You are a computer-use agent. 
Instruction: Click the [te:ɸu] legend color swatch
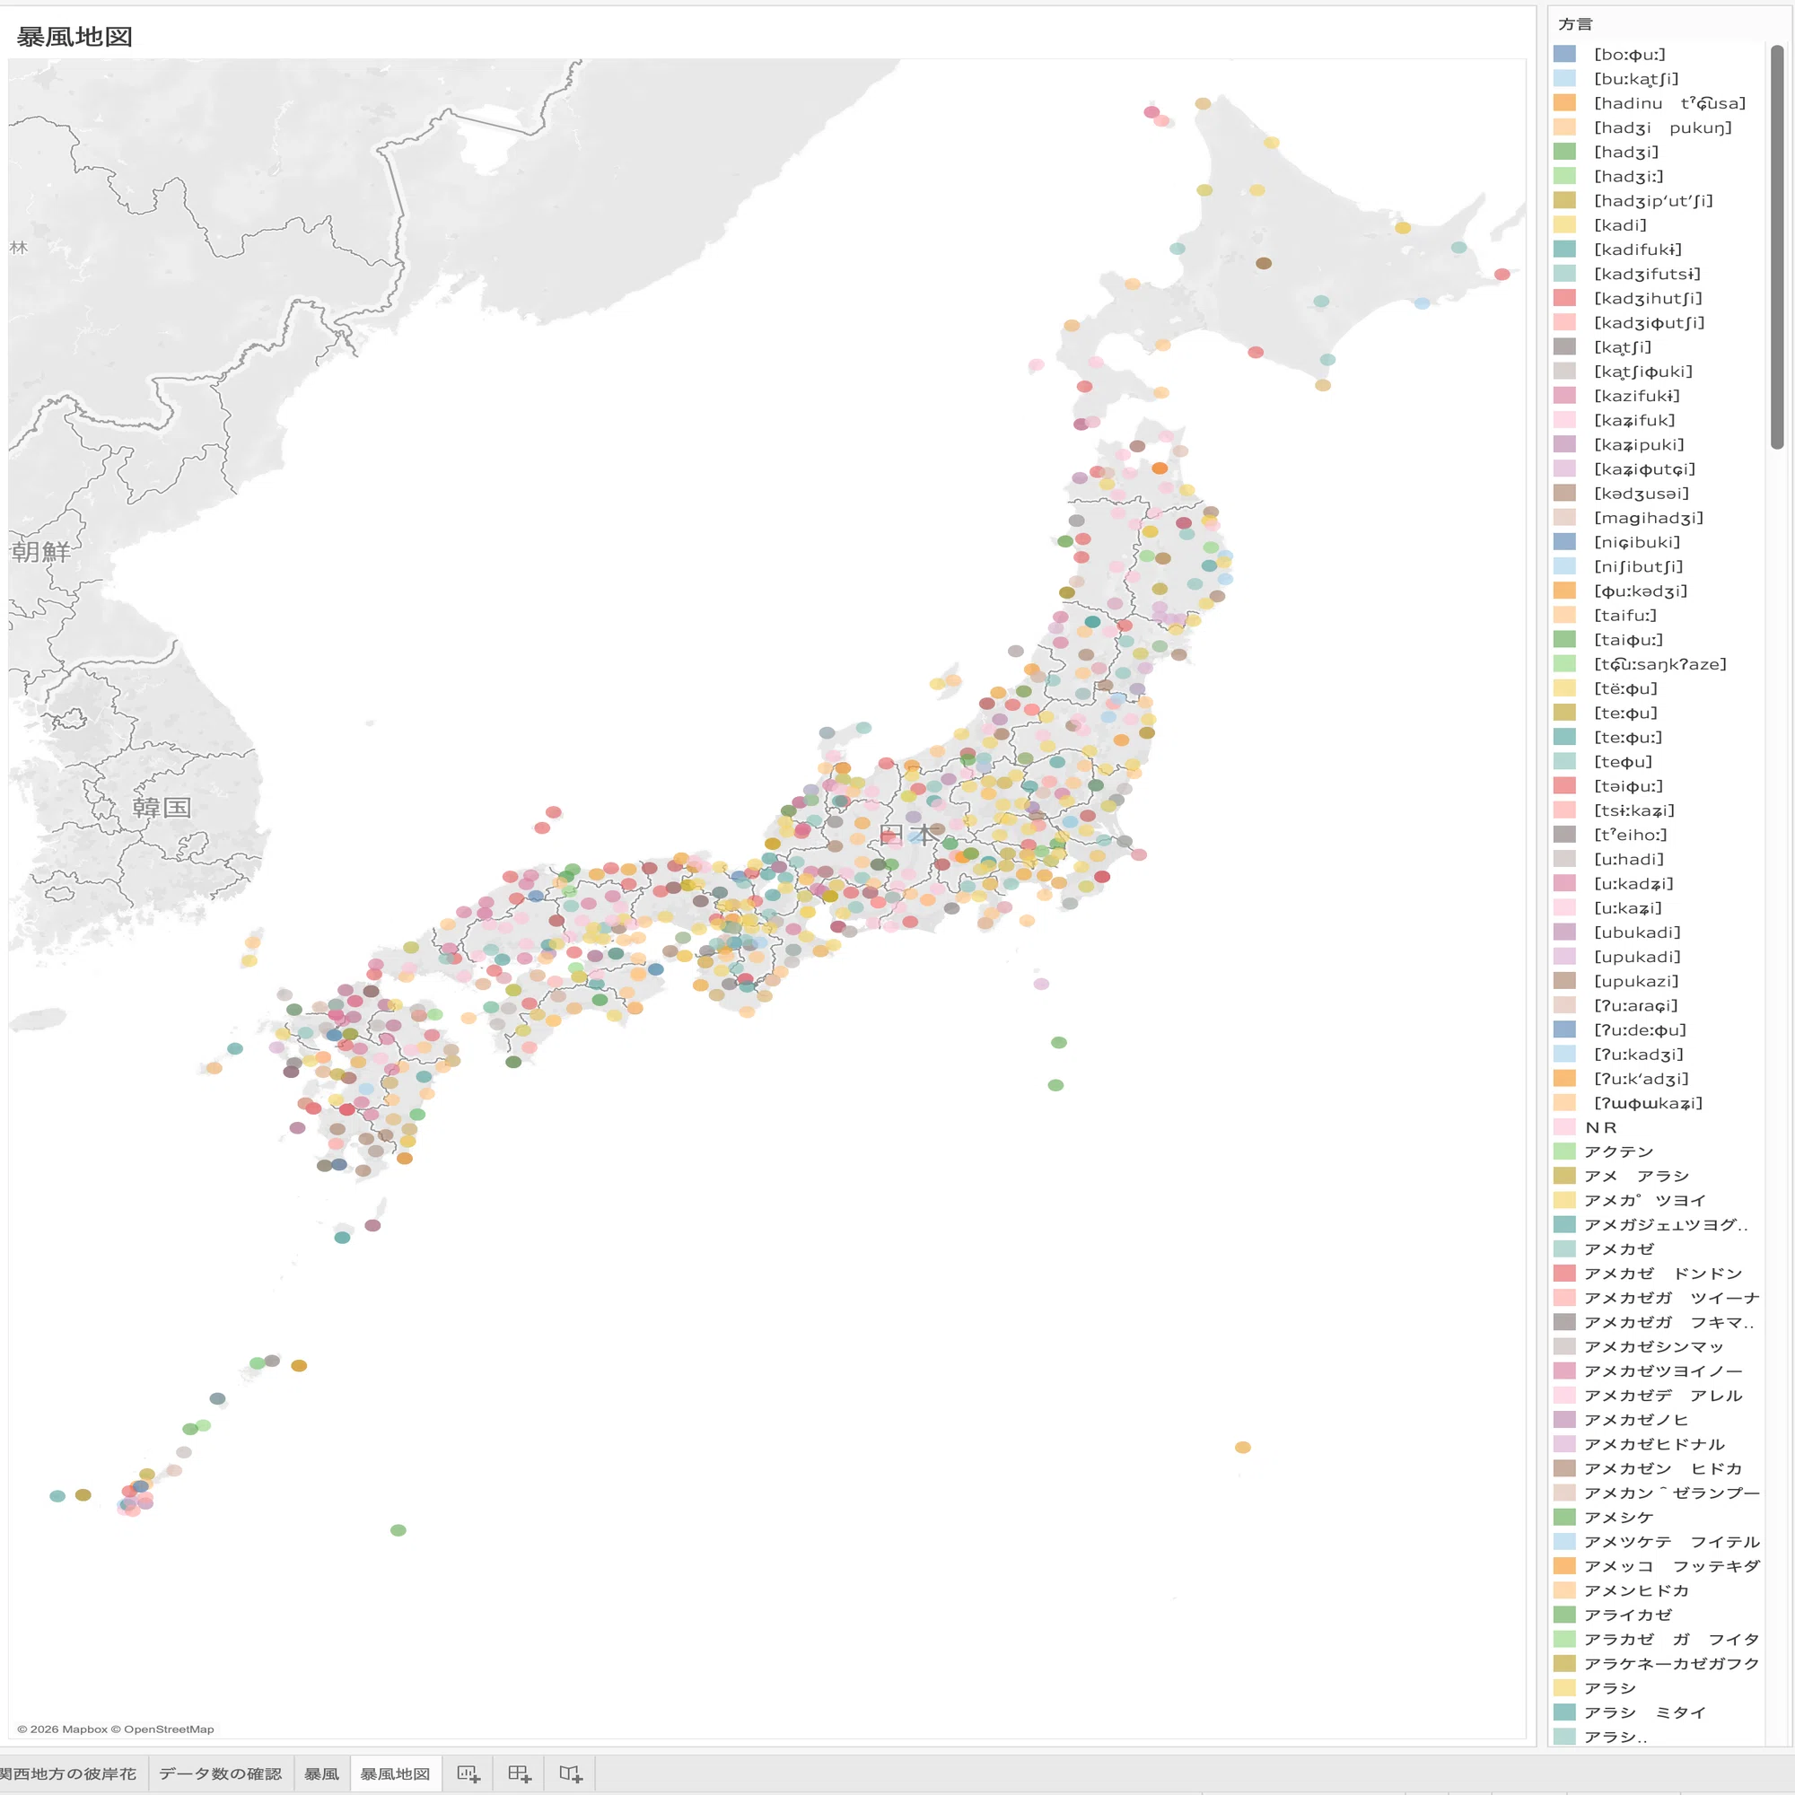(1564, 713)
